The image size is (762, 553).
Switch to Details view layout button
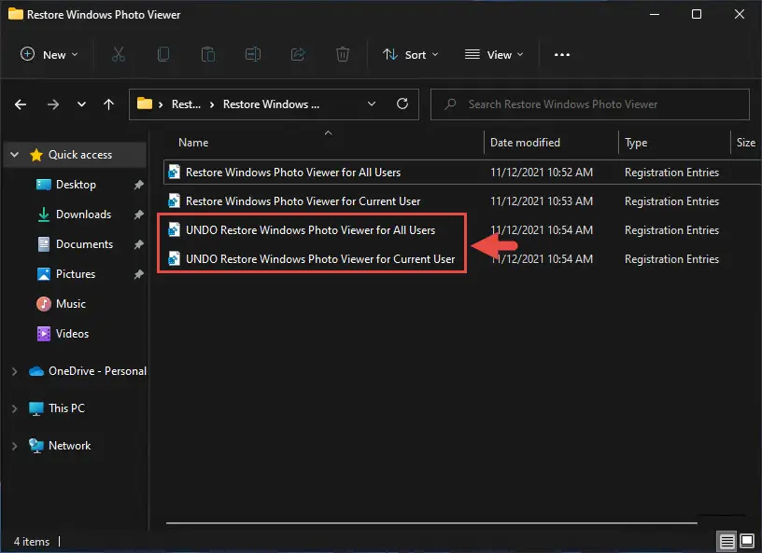tap(727, 541)
